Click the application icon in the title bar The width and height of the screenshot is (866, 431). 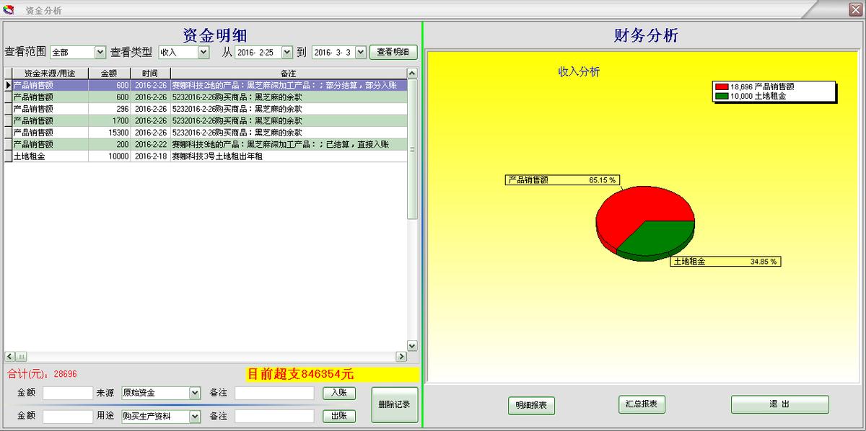point(9,10)
